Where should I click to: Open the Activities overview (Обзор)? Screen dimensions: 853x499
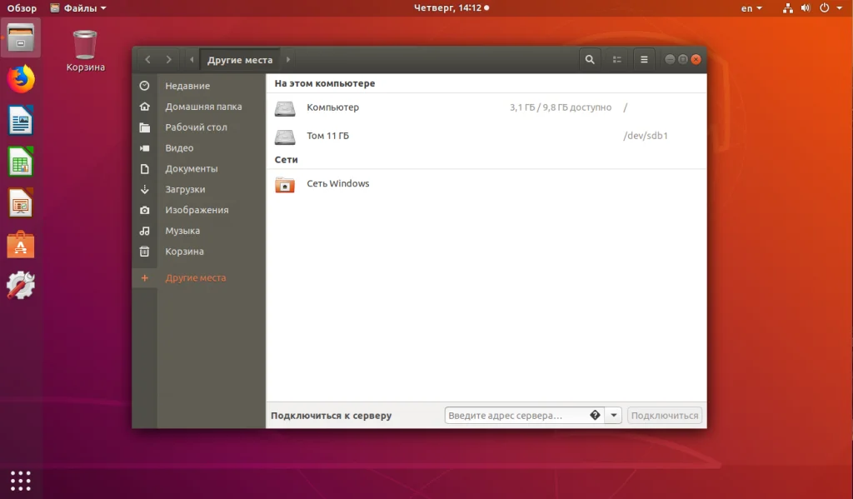click(x=22, y=8)
